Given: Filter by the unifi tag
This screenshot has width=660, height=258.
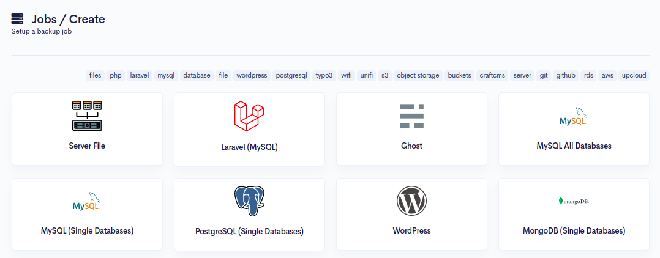Looking at the screenshot, I should pyautogui.click(x=367, y=76).
